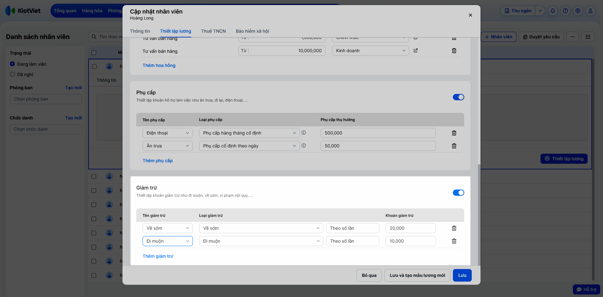Open the column display options icon

pos(588,37)
